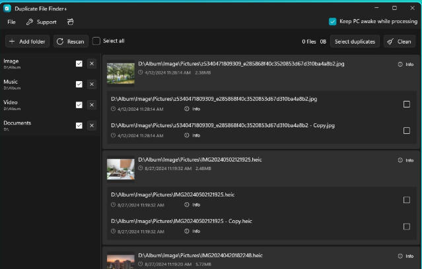Open Info for IMG20240502121925.heic group header
This screenshot has height=269, width=422.
[x=406, y=160]
